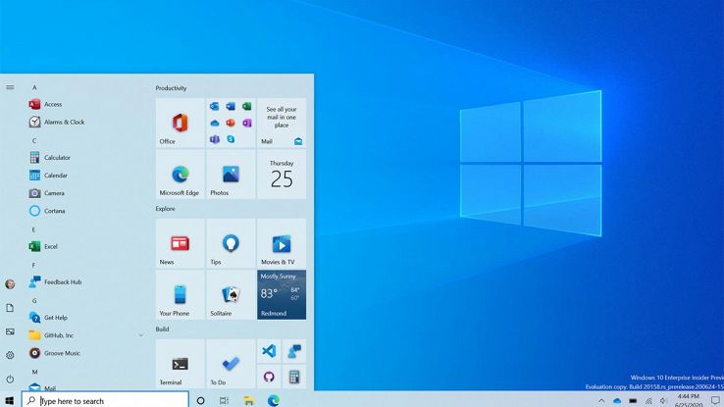Open Documents from Start sidebar
Image resolution: width=724 pixels, height=407 pixels.
(10, 308)
